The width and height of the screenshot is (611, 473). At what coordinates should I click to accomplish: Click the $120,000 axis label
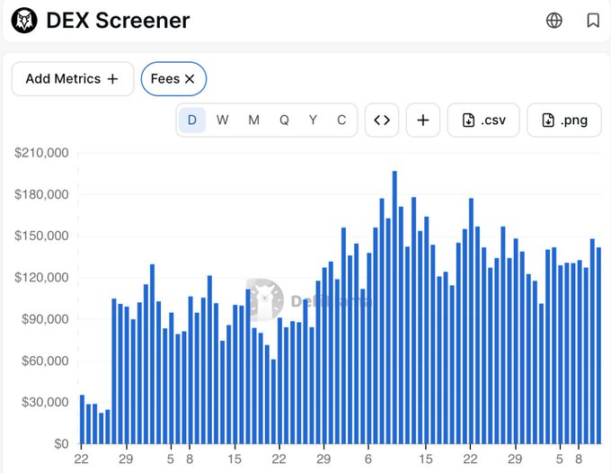click(41, 278)
